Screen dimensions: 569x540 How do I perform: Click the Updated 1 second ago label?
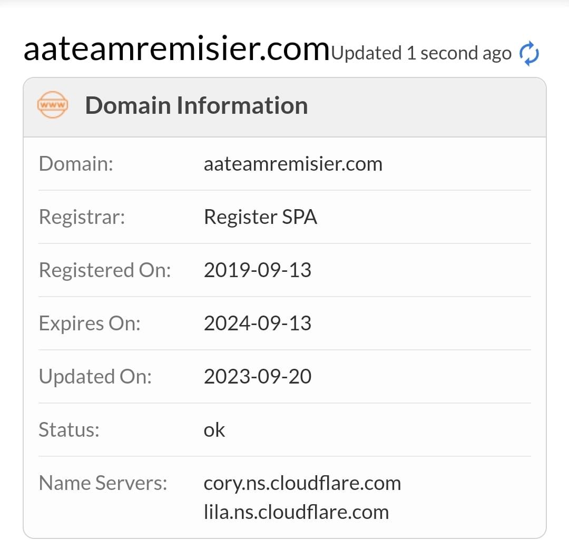[420, 53]
